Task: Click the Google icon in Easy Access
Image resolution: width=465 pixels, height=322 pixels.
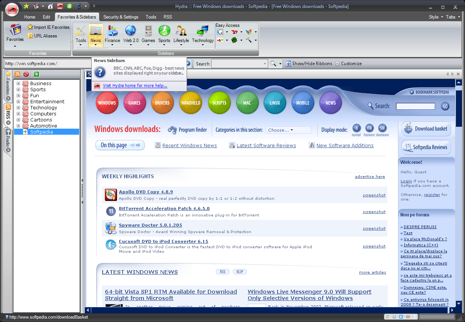Action: pos(220,32)
